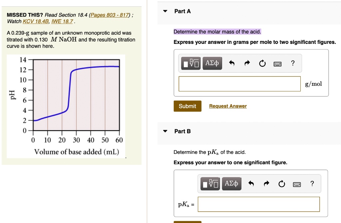Open answer tool help in Part A
Image resolution: width=341 pixels, height=223 pixels.
[x=292, y=63]
